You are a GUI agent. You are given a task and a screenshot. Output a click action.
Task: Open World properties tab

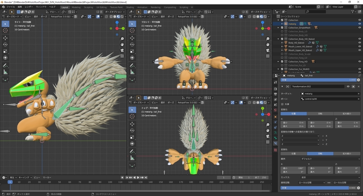[275, 111]
